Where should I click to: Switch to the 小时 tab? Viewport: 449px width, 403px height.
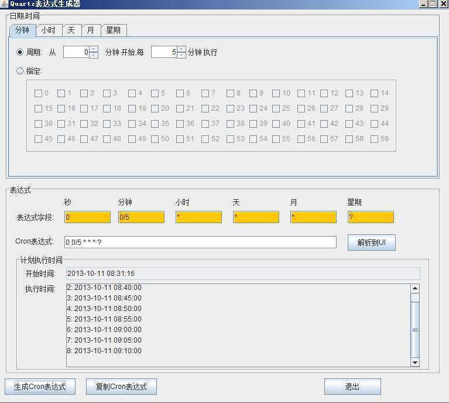point(49,30)
